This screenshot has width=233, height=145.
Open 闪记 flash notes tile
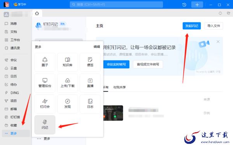pos(45,125)
